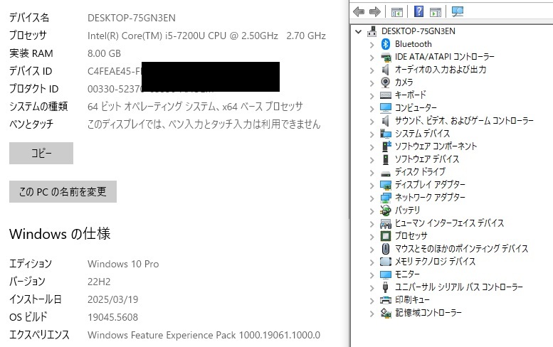Click the chip icon beside プロセッサ in tree
553x347 pixels.
click(x=386, y=236)
